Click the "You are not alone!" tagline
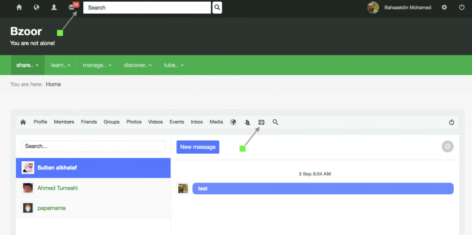 click(32, 43)
